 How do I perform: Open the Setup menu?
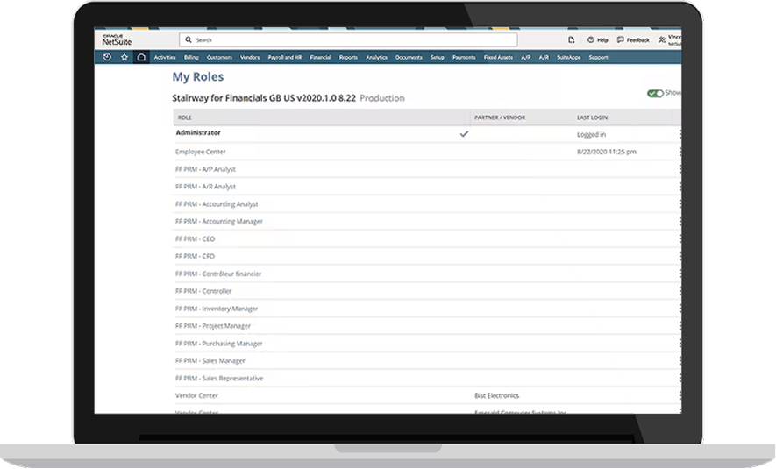tap(437, 57)
